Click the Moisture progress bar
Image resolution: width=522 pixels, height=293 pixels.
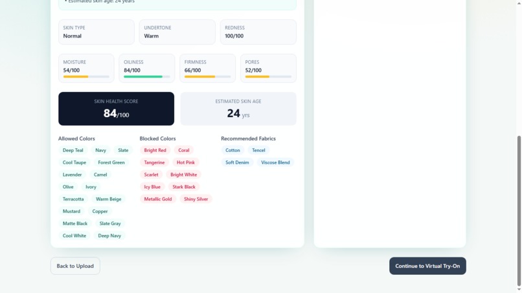[86, 77]
